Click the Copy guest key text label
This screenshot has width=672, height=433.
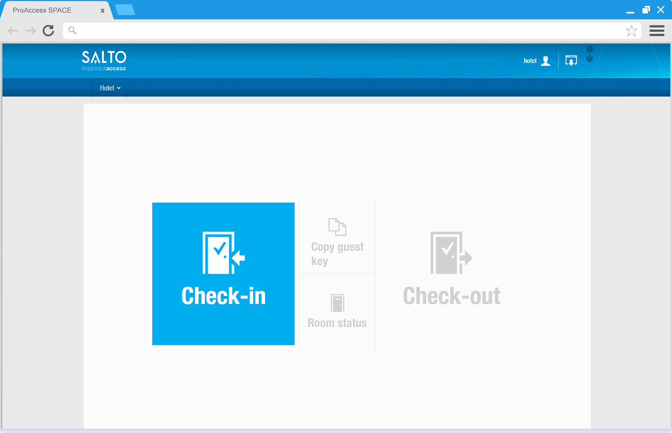(337, 254)
